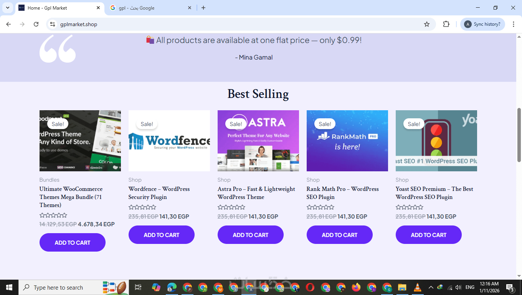The image size is (522, 295).
Task: Open the RankMath Pro product image
Action: 347,141
